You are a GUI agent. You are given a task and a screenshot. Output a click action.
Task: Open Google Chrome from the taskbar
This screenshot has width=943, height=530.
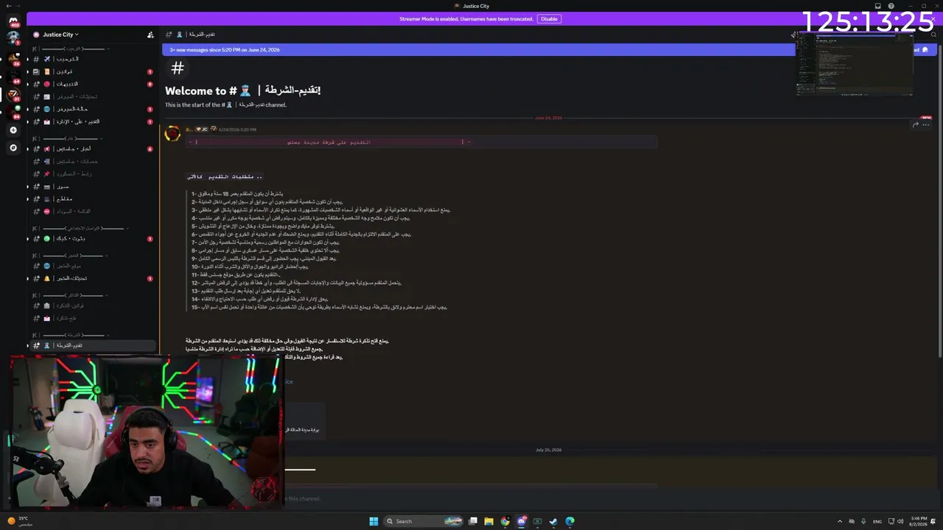tap(505, 521)
